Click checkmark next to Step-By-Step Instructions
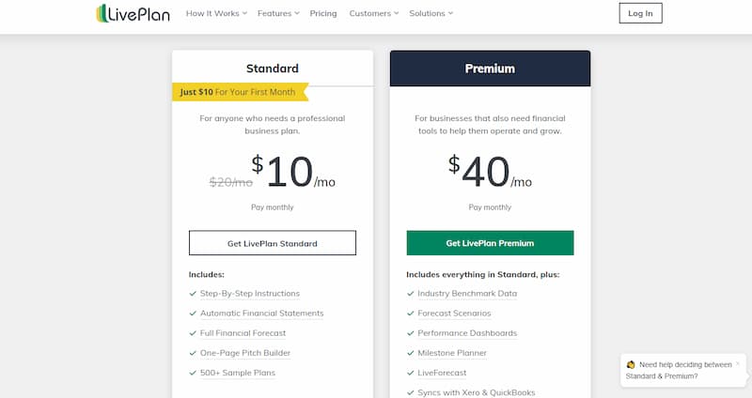This screenshot has height=398, width=752. click(x=193, y=294)
